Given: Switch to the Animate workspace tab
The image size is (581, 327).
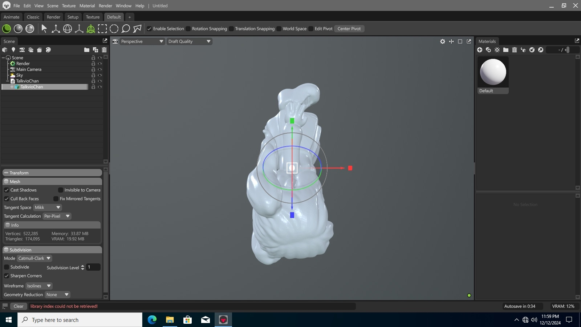Looking at the screenshot, I should click(x=12, y=17).
